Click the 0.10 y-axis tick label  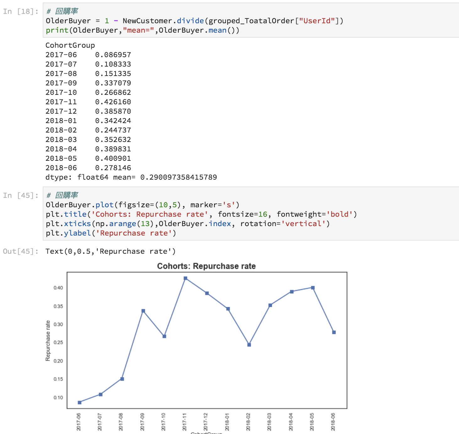pyautogui.click(x=58, y=398)
